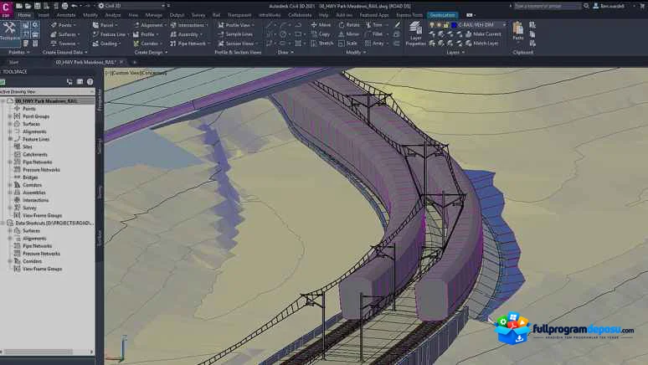Select the Sample Lines tool

coord(235,34)
